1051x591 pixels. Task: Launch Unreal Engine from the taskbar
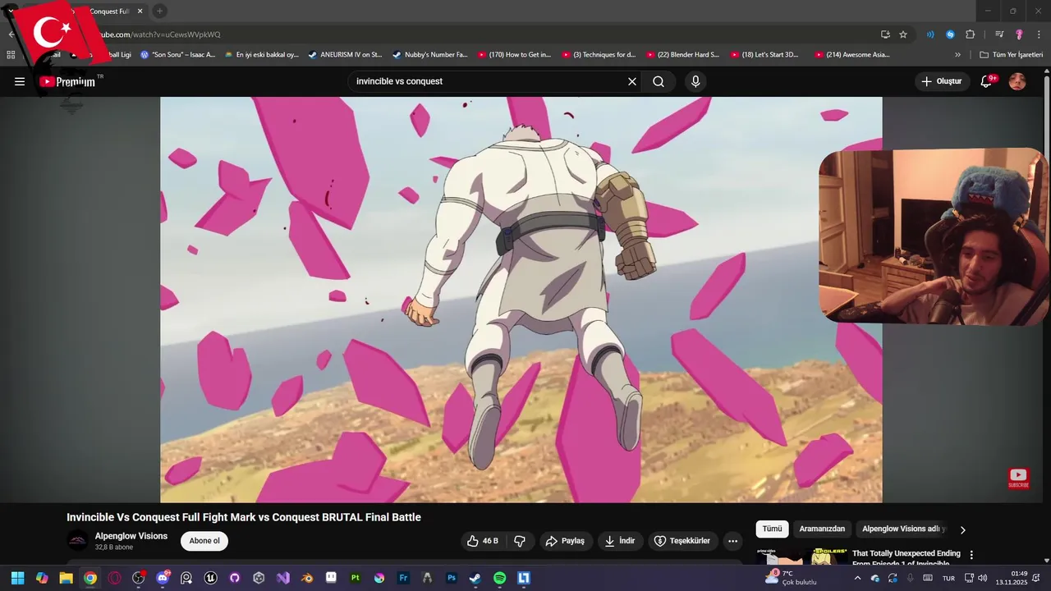[210, 578]
